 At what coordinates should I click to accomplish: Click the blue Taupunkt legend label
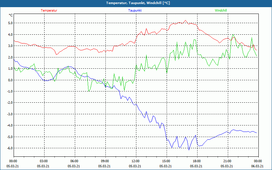pyautogui.click(x=135, y=11)
